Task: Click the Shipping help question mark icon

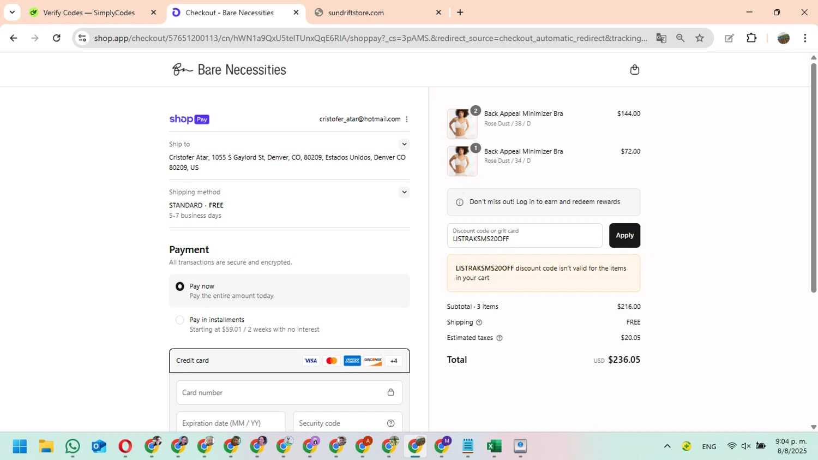Action: click(x=479, y=322)
